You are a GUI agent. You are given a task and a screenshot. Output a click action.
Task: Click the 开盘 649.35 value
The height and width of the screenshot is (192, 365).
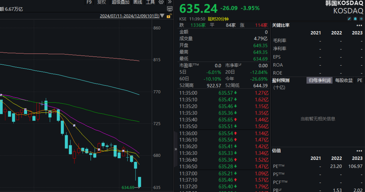click(x=261, y=45)
